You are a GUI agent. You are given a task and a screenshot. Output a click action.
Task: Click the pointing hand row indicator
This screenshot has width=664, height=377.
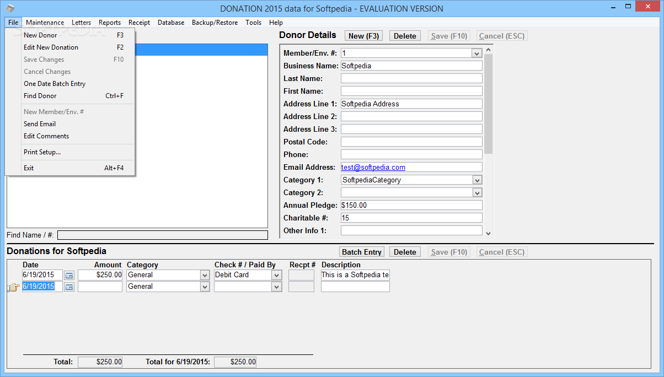pos(13,287)
